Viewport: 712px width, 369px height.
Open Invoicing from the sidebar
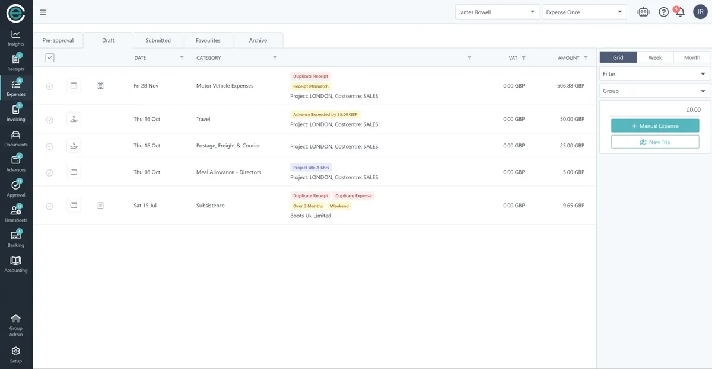click(x=16, y=113)
